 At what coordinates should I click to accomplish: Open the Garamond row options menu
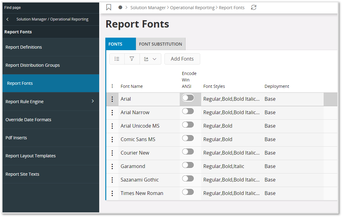click(x=112, y=166)
